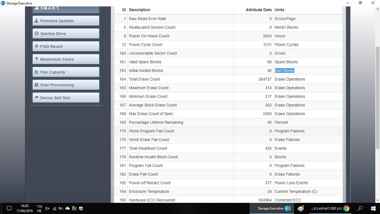Click the scrollbar down arrow
The height and width of the screenshot is (214, 380).
(x=377, y=200)
